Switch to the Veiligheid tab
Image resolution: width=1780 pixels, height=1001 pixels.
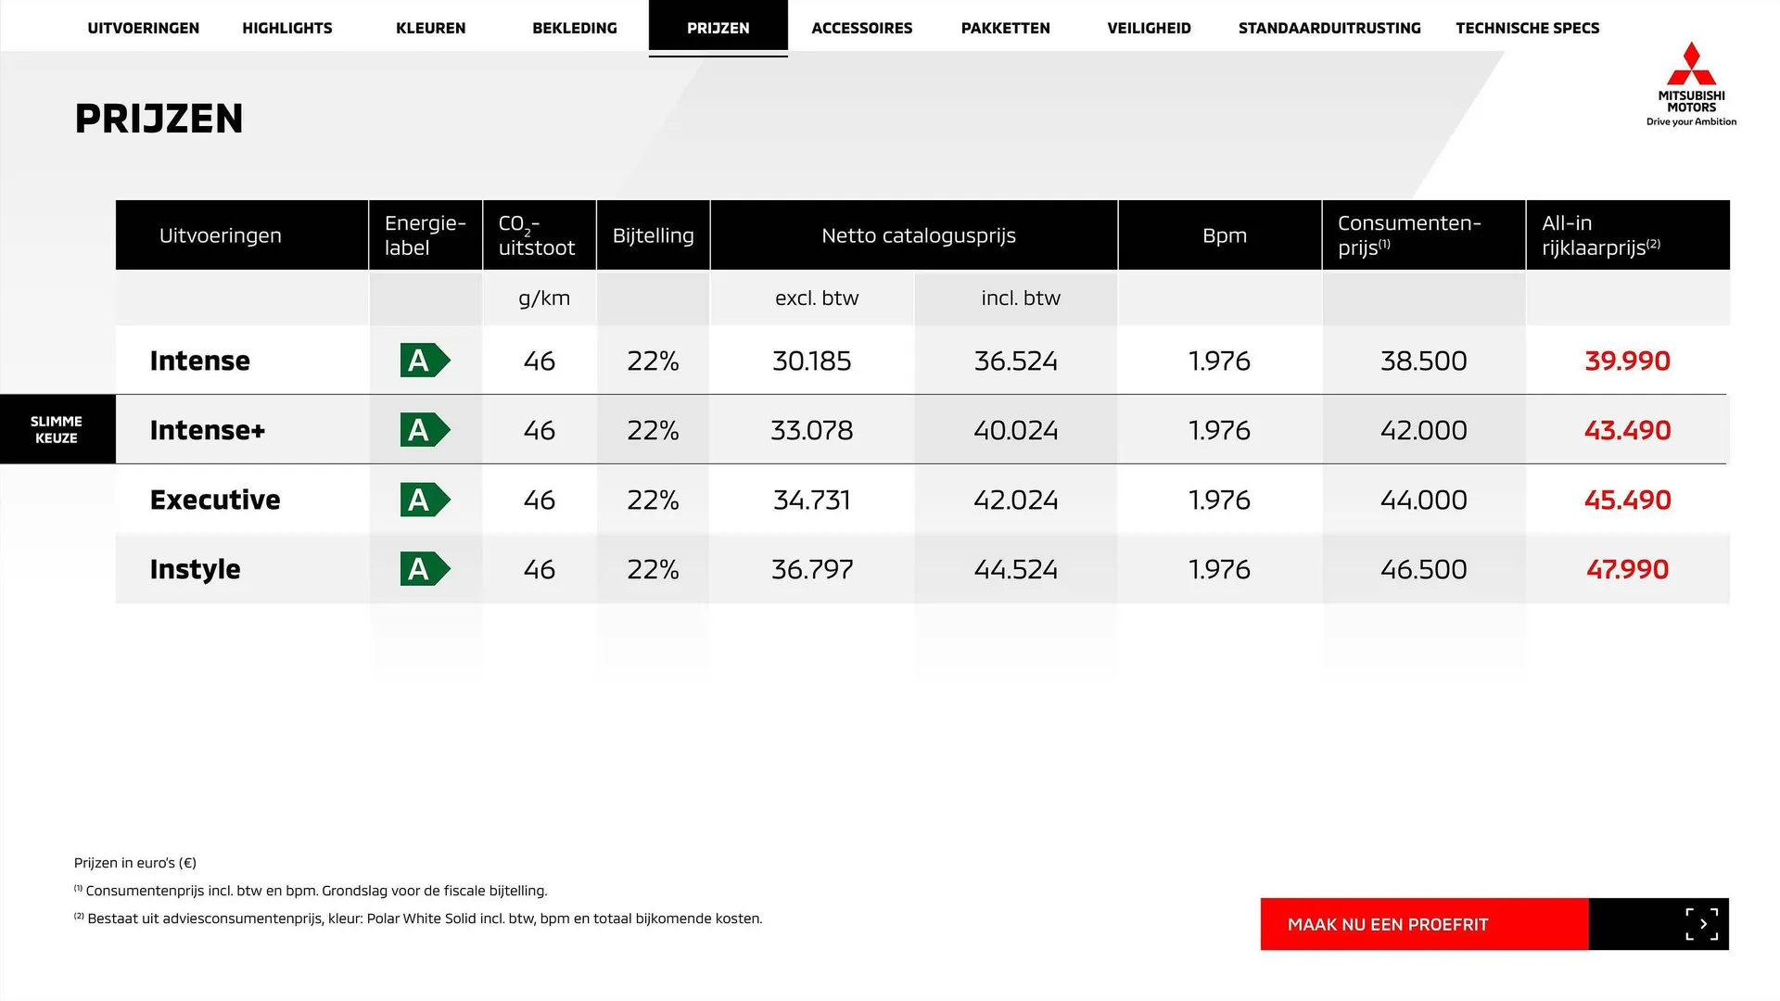1149,28
